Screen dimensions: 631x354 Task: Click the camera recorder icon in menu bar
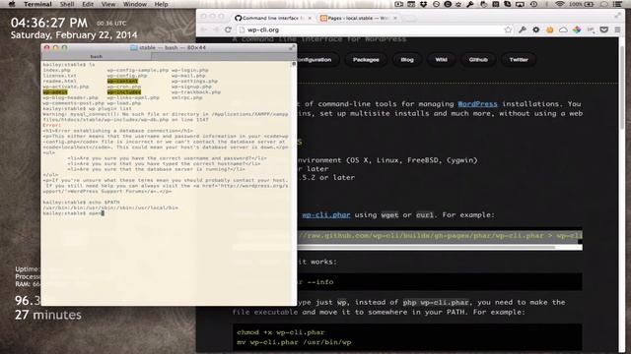398,4
